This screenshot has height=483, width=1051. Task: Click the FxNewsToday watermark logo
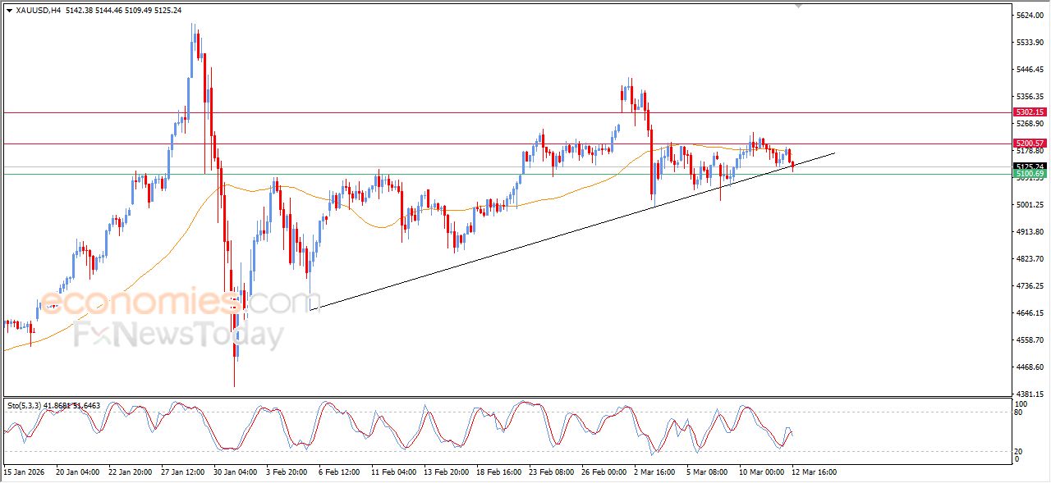(x=178, y=335)
